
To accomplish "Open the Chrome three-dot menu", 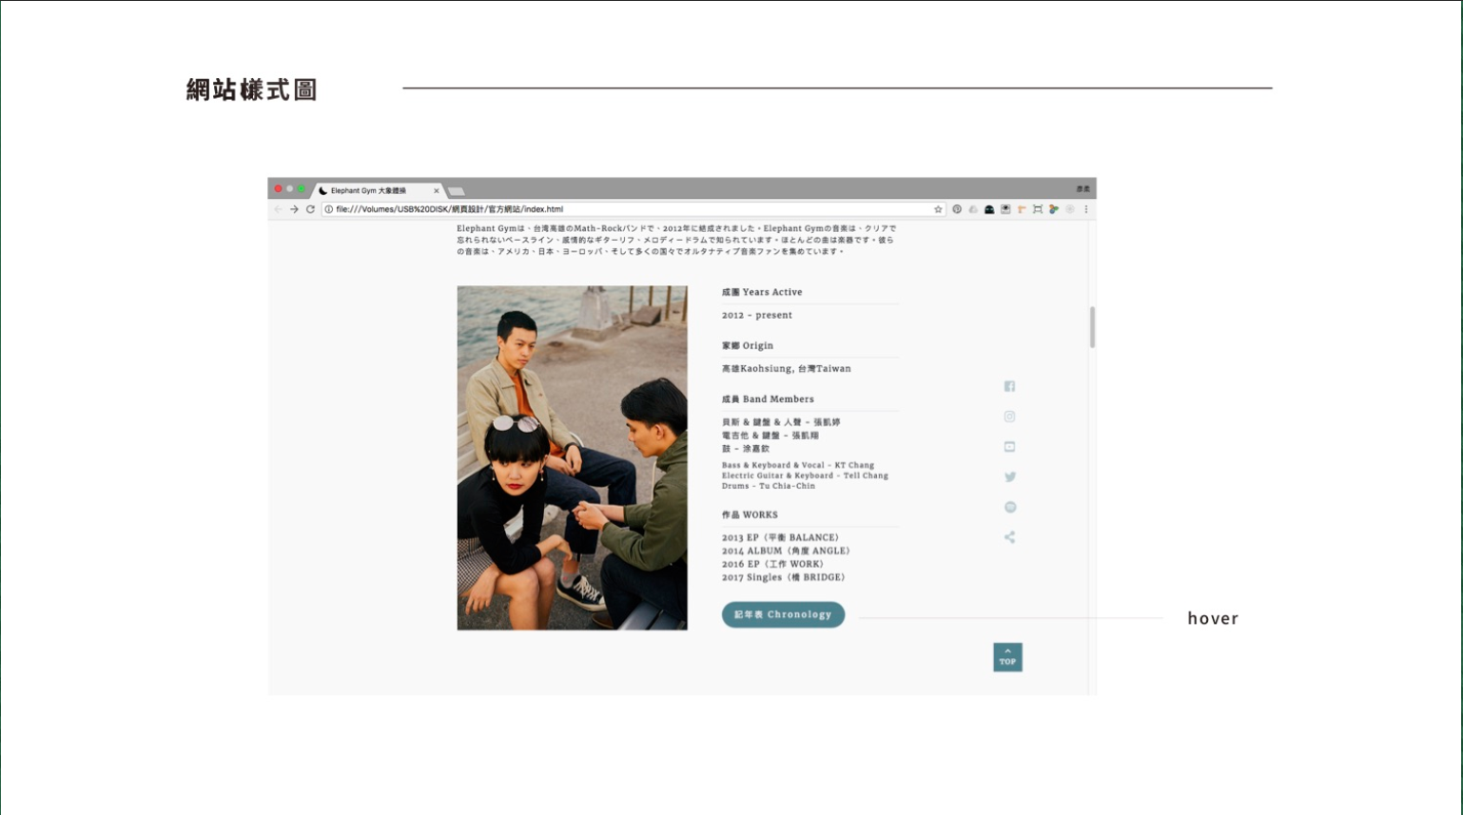I will tap(1085, 209).
